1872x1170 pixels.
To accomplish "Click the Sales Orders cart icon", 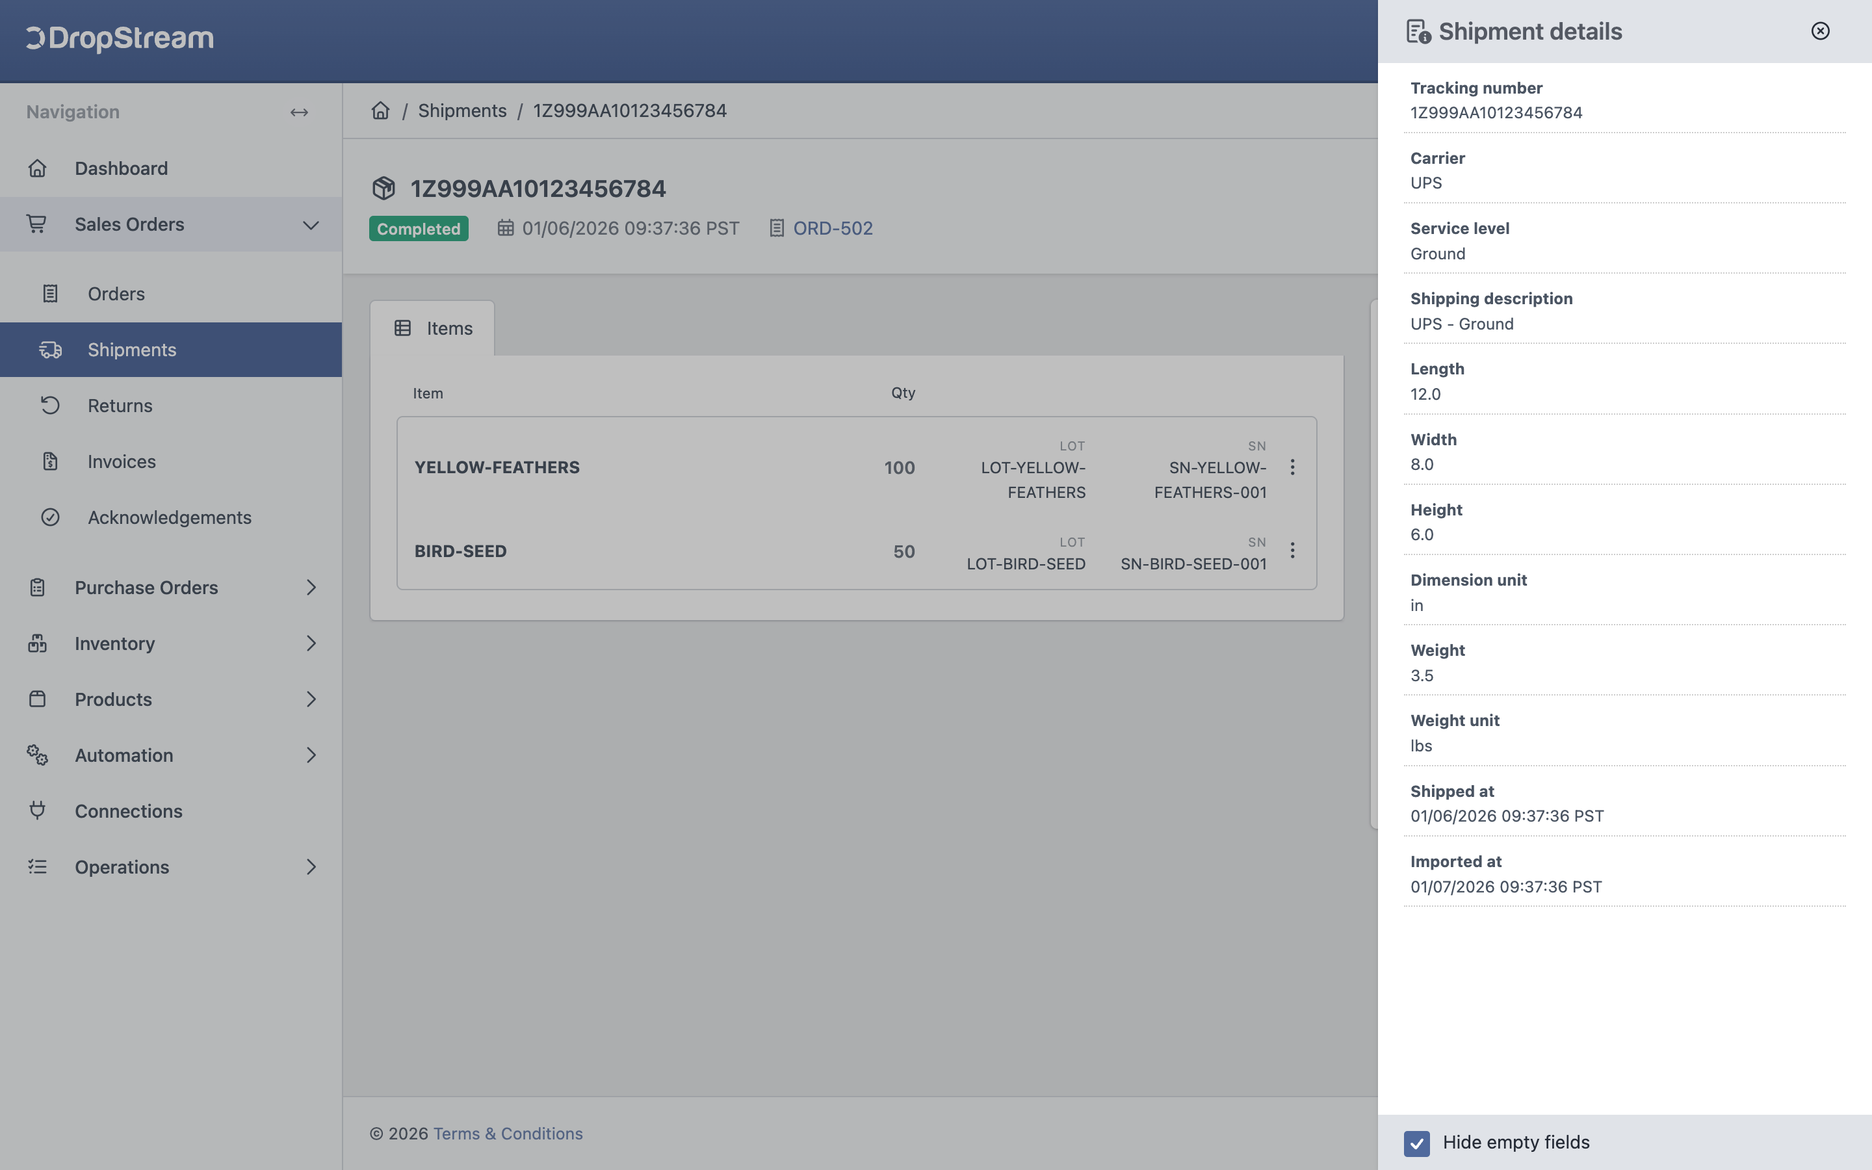I will coord(36,224).
